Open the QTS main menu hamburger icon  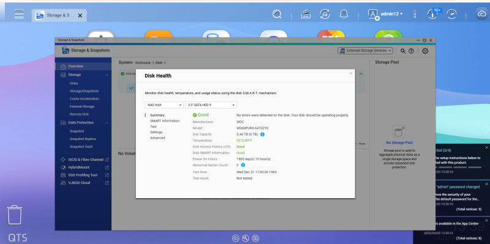19,13
